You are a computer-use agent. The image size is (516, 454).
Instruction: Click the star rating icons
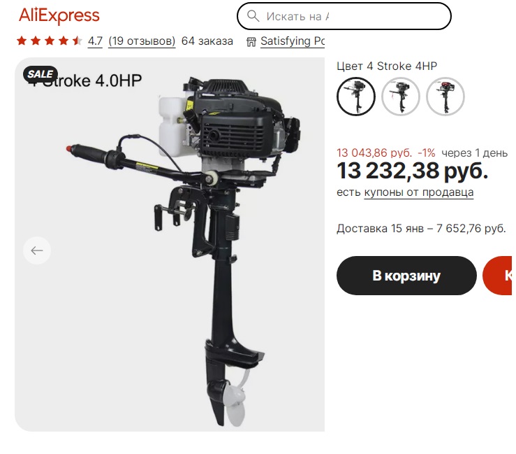[x=50, y=41]
